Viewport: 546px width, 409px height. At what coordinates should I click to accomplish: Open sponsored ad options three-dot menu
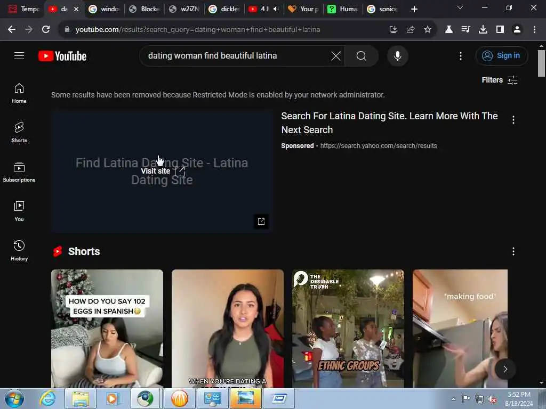[513, 120]
